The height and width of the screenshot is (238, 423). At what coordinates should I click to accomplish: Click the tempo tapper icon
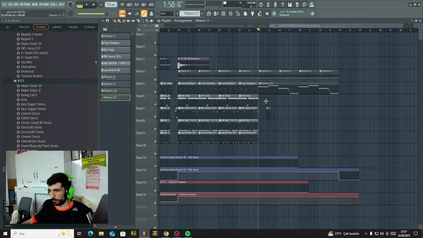point(260,14)
